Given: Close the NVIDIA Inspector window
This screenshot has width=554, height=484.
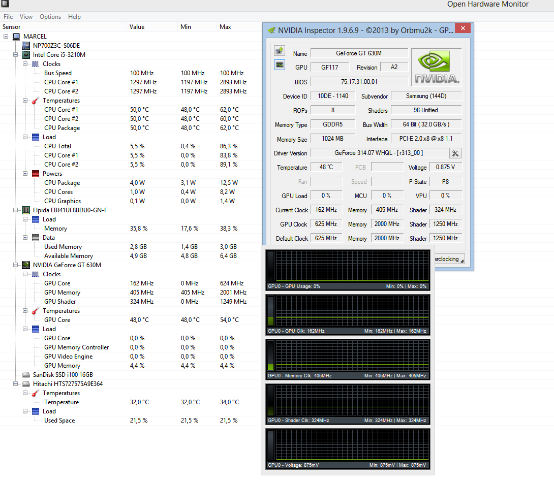Looking at the screenshot, I should [463, 28].
